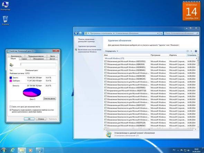Click the installed updates icon in details pane

[109, 134]
